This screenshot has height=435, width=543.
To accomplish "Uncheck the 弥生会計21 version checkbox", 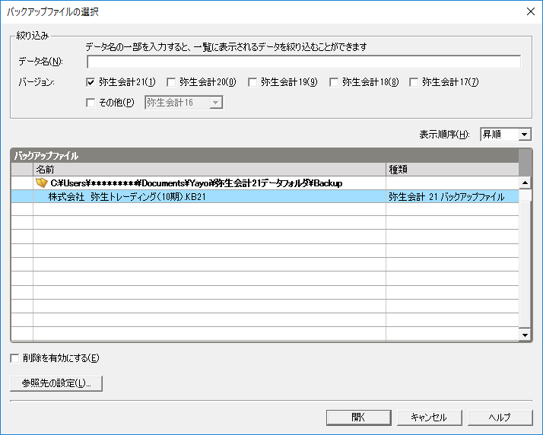I will coord(90,82).
